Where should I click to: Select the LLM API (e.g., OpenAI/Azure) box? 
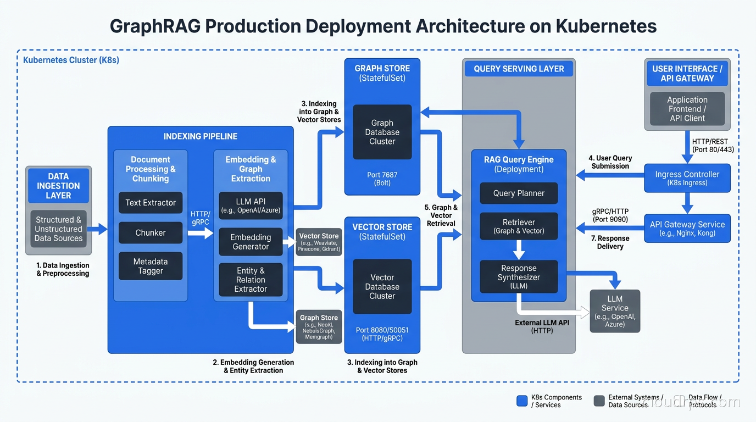251,206
